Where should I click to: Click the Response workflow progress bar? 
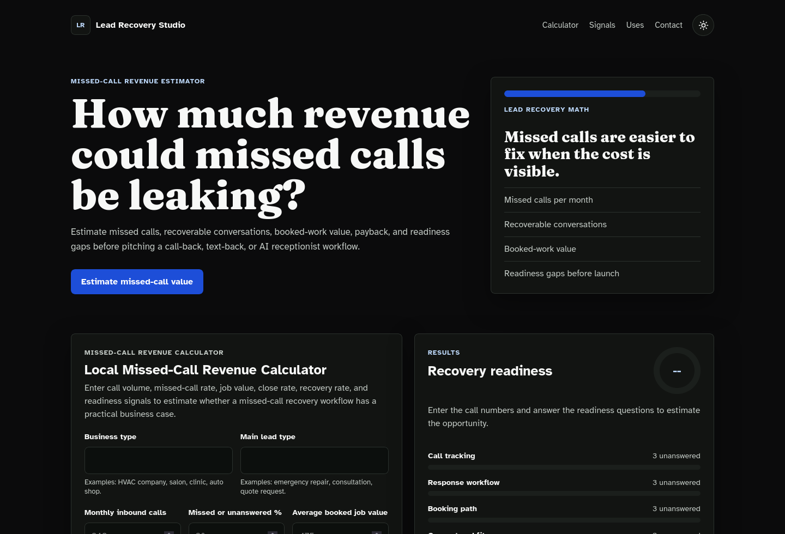point(564,494)
